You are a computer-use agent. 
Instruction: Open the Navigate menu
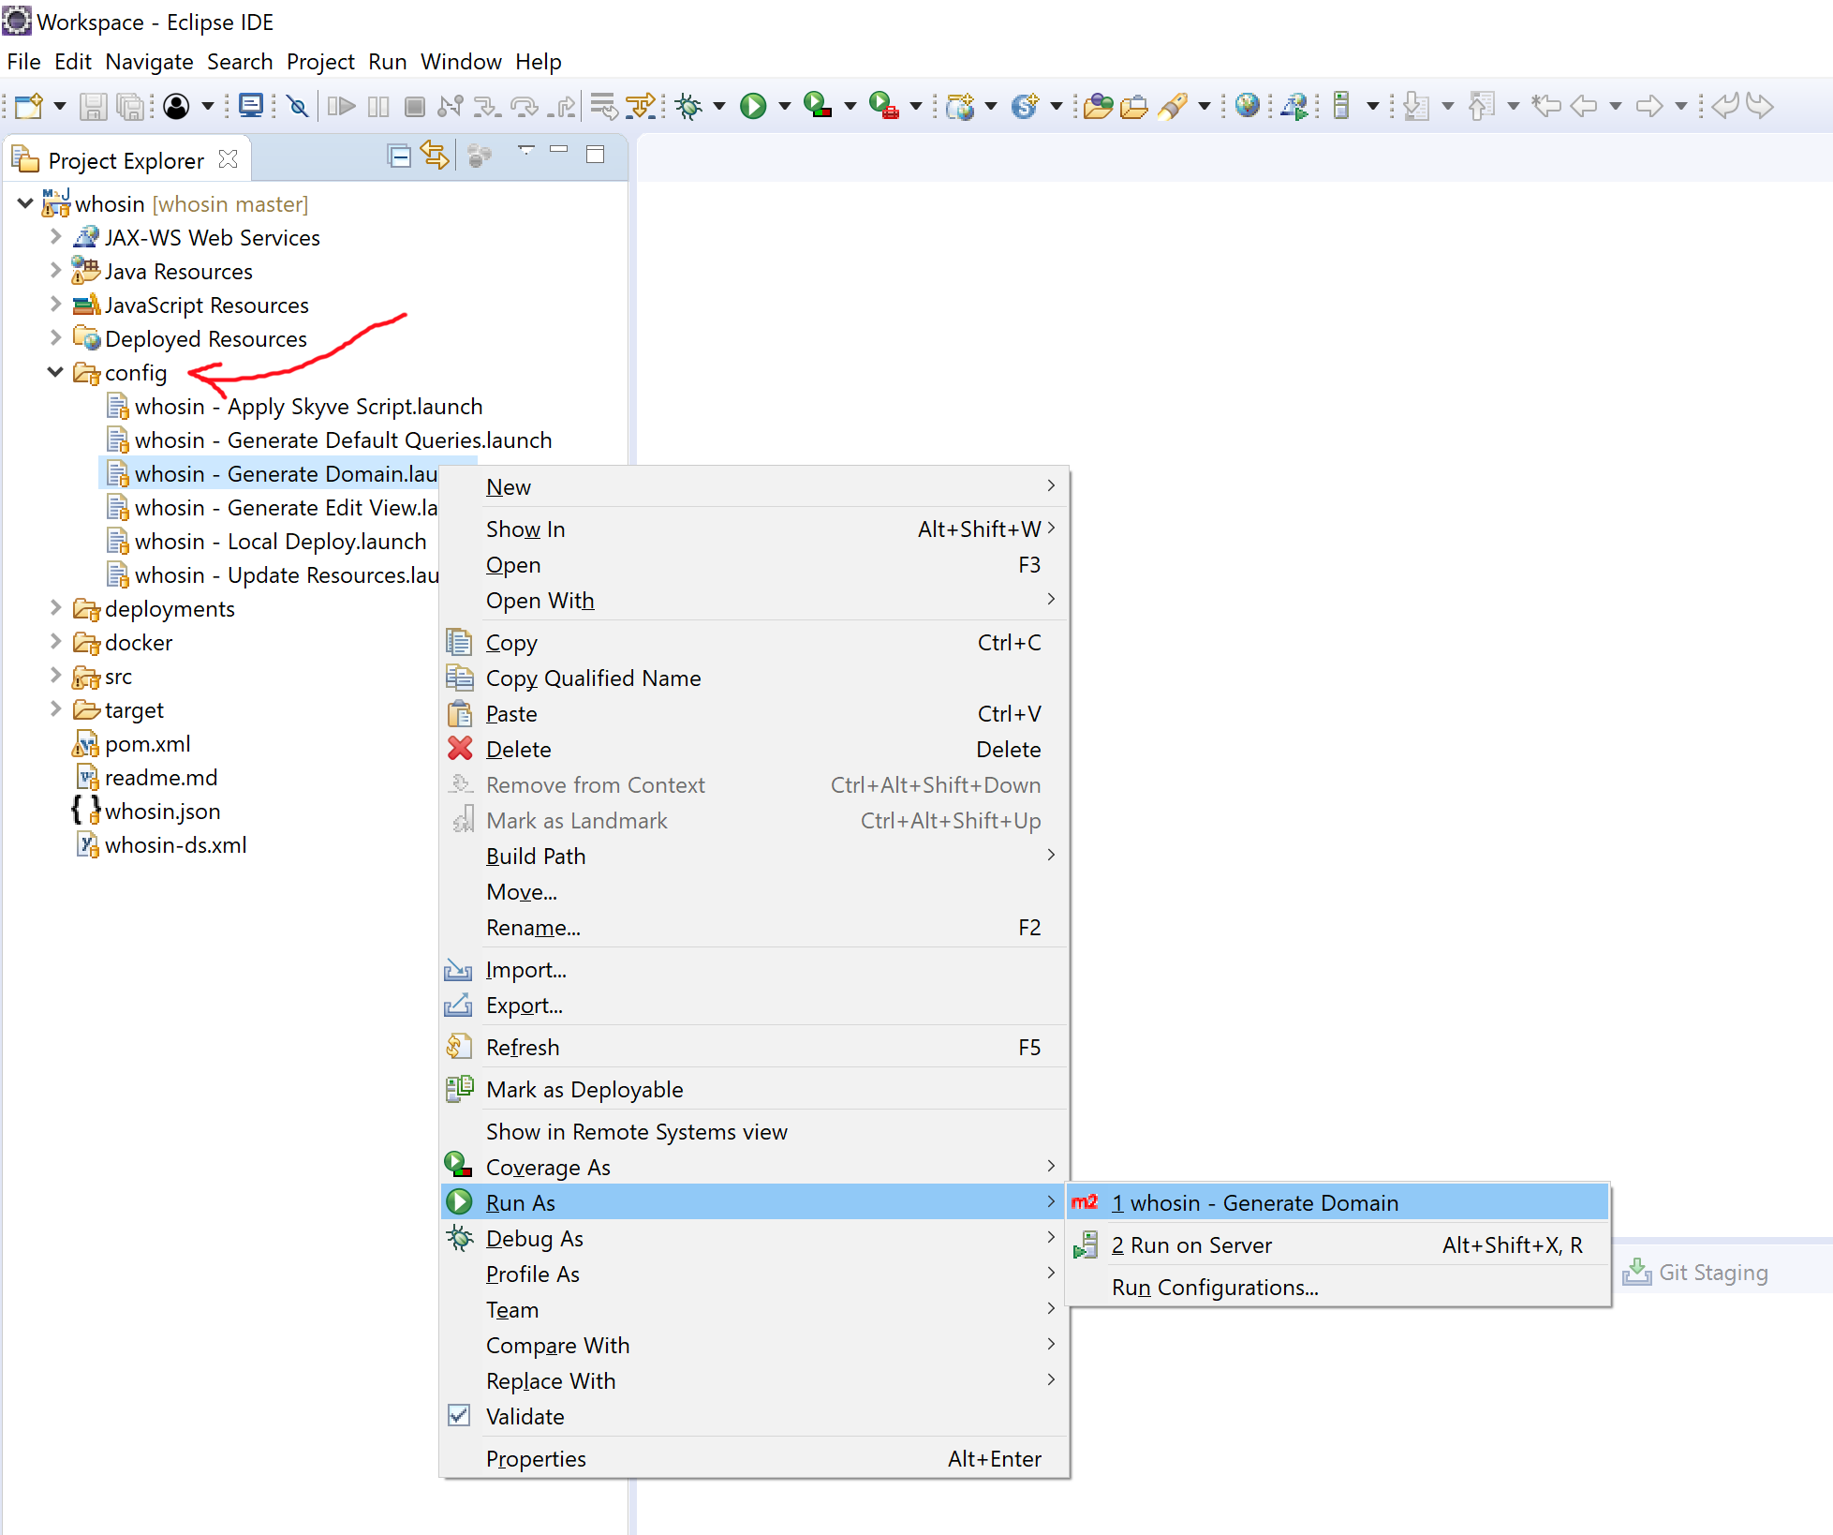[149, 62]
